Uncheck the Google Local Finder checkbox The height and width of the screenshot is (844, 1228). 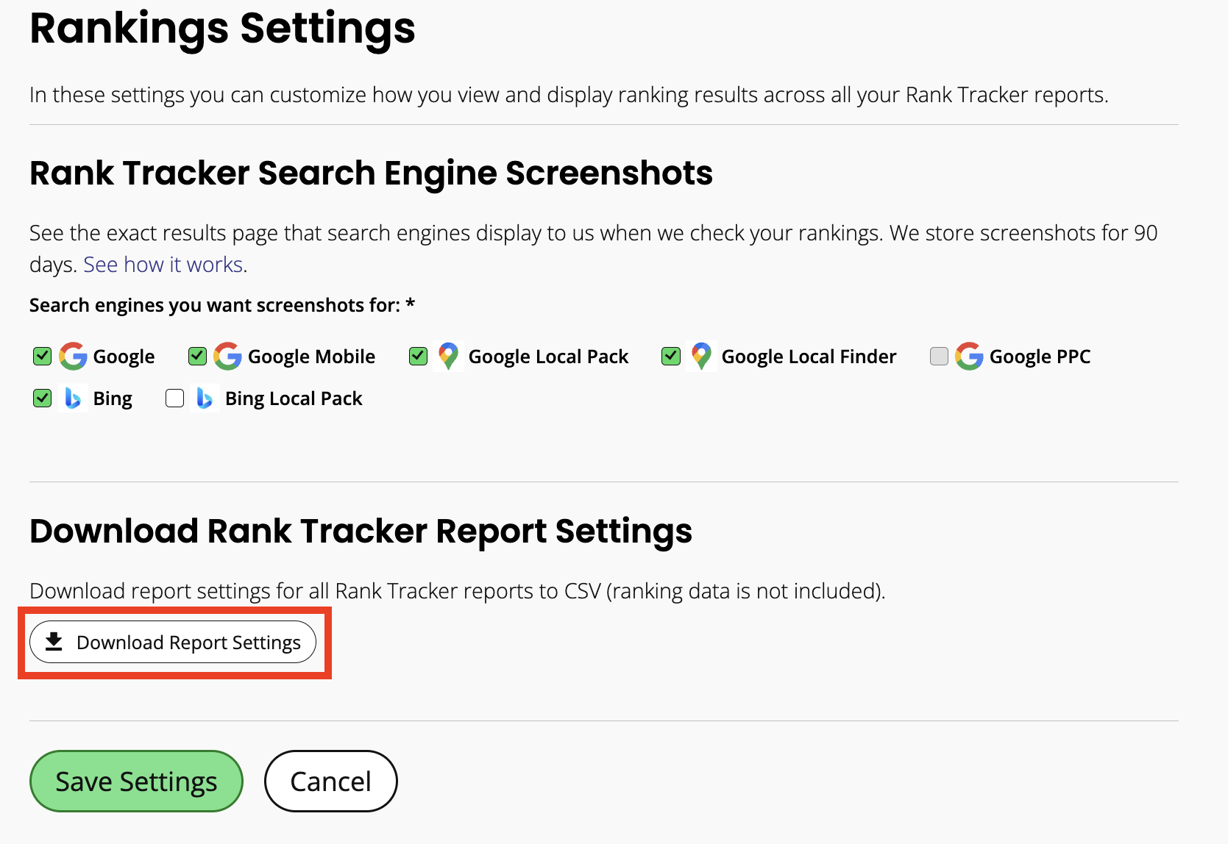click(x=671, y=357)
